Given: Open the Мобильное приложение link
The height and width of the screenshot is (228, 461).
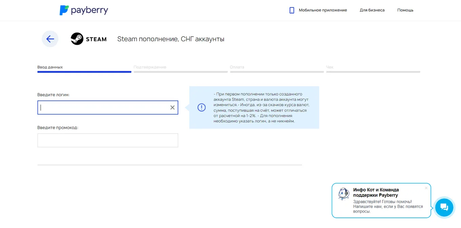Looking at the screenshot, I should 323,10.
